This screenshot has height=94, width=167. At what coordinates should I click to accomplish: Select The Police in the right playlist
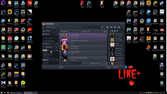pyautogui.click(x=116, y=40)
